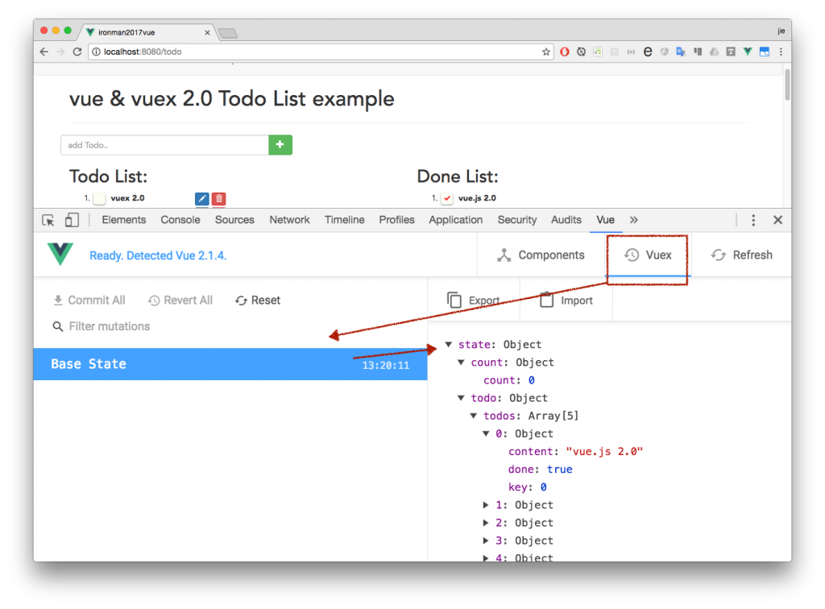
Task: Open the Audits tab
Action: click(x=566, y=220)
